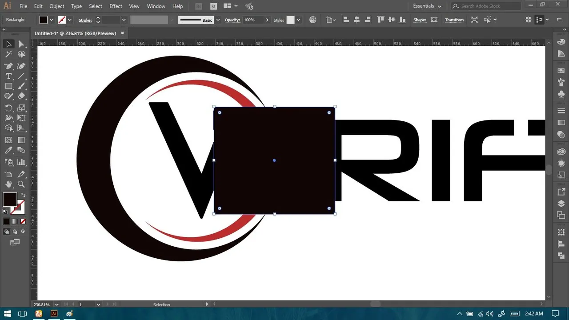Open the graphic Style dropdown
This screenshot has width=569, height=320.
pos(298,20)
